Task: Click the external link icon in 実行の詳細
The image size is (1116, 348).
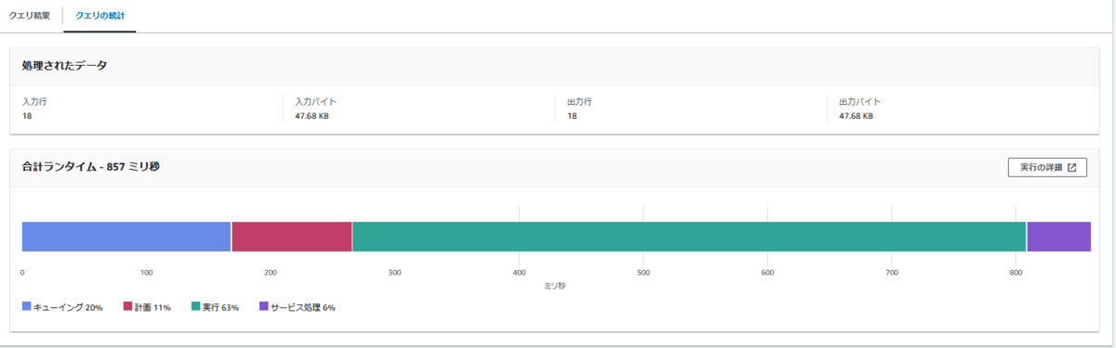Action: (1071, 168)
